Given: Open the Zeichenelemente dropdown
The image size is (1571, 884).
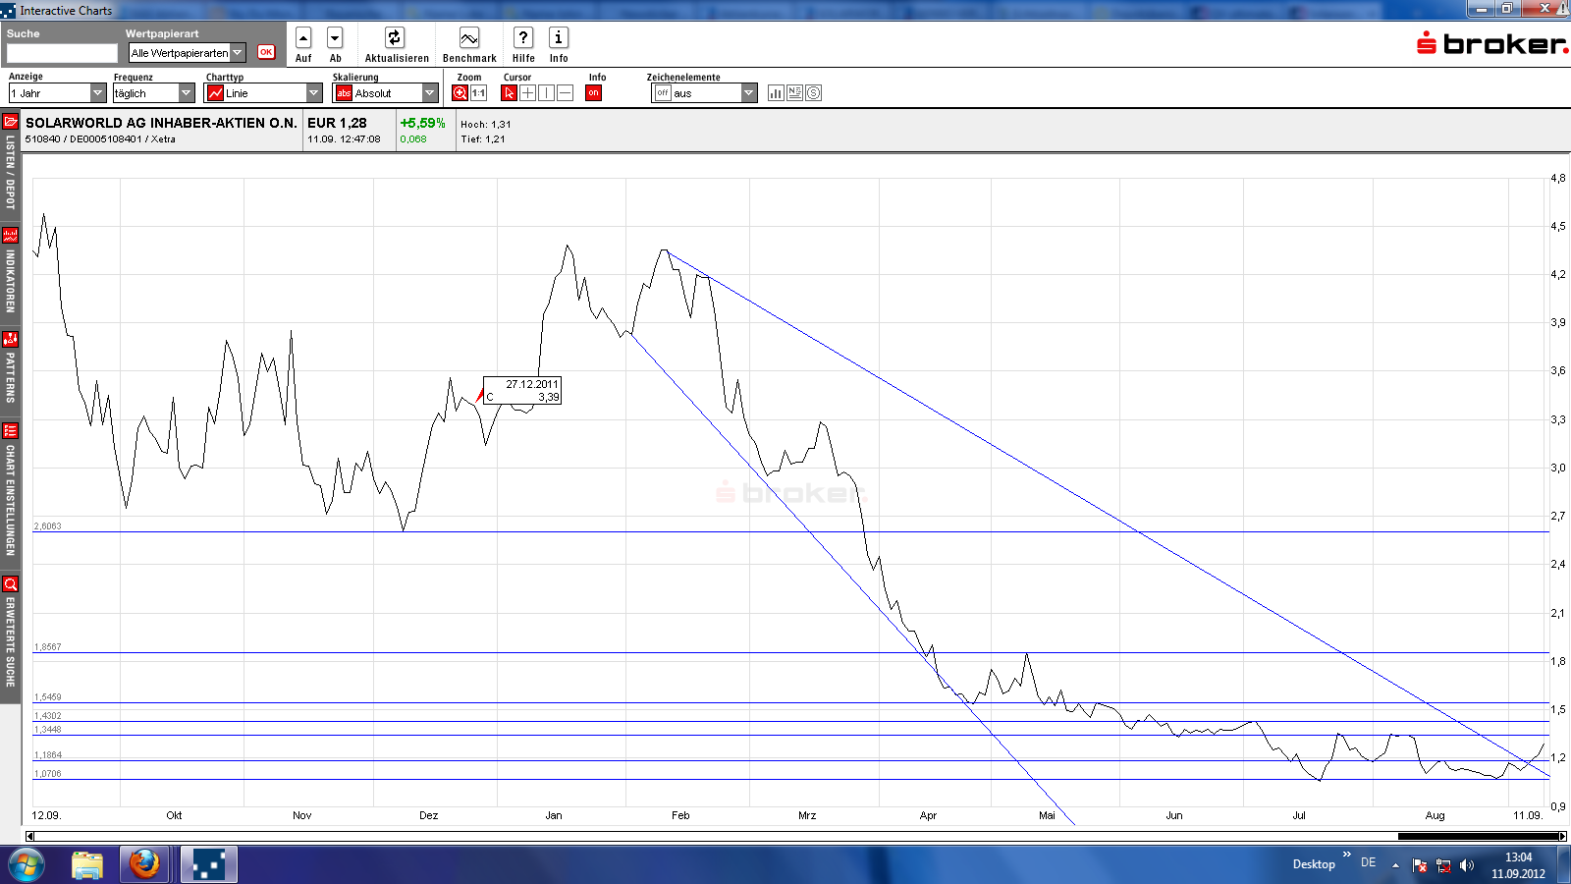Looking at the screenshot, I should (x=748, y=93).
